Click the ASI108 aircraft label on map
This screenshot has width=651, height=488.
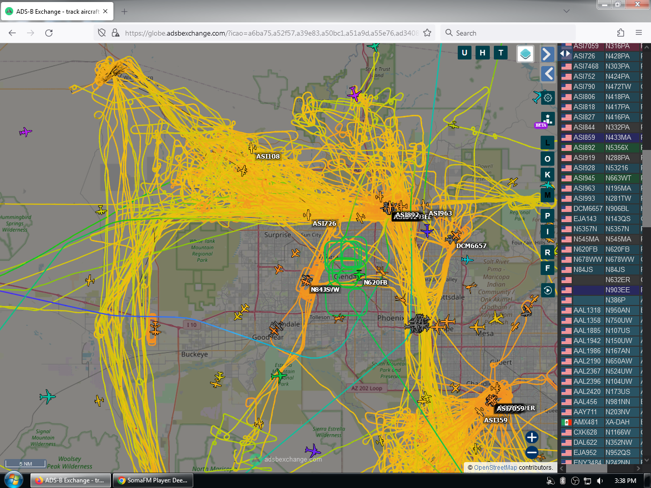(x=268, y=157)
